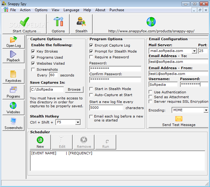The height and width of the screenshot is (187, 210).
Task: Click the log file characters field
Action: [106, 108]
